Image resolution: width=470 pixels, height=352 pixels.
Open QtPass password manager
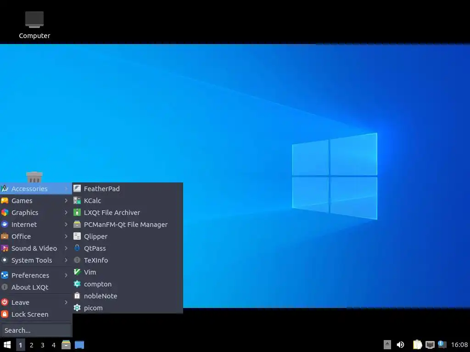click(128, 248)
